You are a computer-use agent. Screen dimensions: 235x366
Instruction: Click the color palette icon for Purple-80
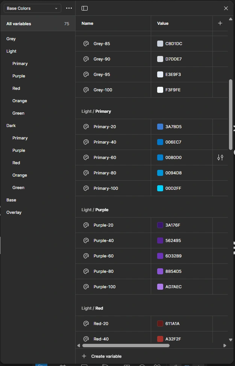86,271
